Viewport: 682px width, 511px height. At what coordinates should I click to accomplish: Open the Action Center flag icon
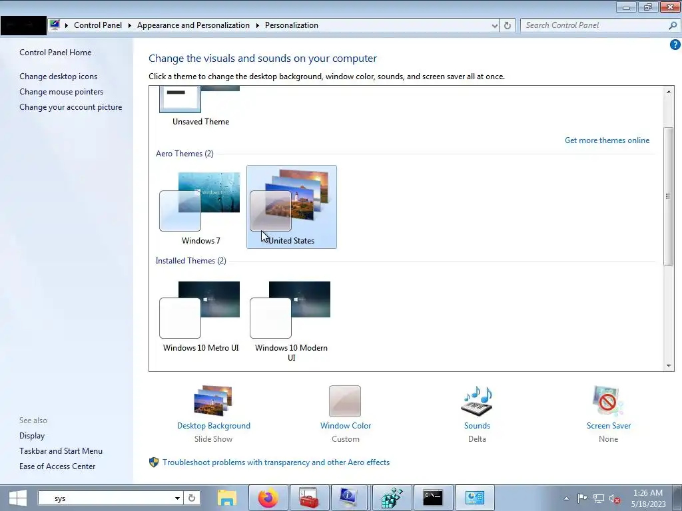point(582,498)
